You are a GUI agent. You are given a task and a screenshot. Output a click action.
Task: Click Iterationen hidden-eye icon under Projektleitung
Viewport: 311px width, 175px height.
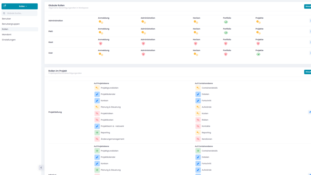pyautogui.click(x=198, y=139)
